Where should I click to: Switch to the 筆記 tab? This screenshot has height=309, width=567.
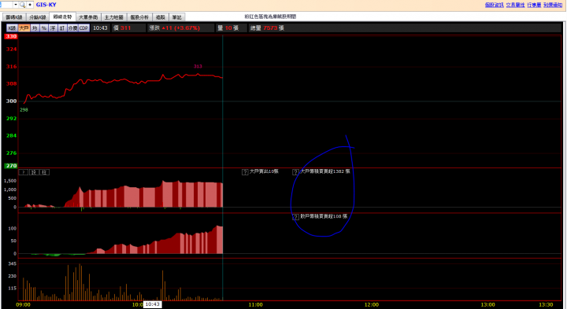[x=177, y=17]
